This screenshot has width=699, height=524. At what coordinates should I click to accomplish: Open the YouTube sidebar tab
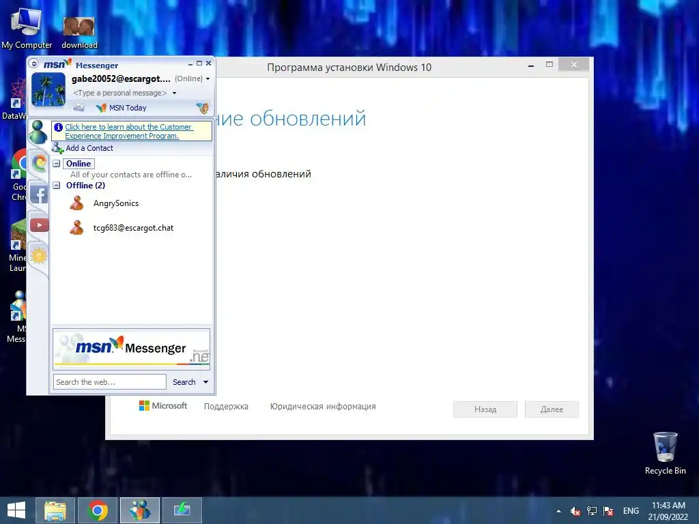[x=39, y=225]
